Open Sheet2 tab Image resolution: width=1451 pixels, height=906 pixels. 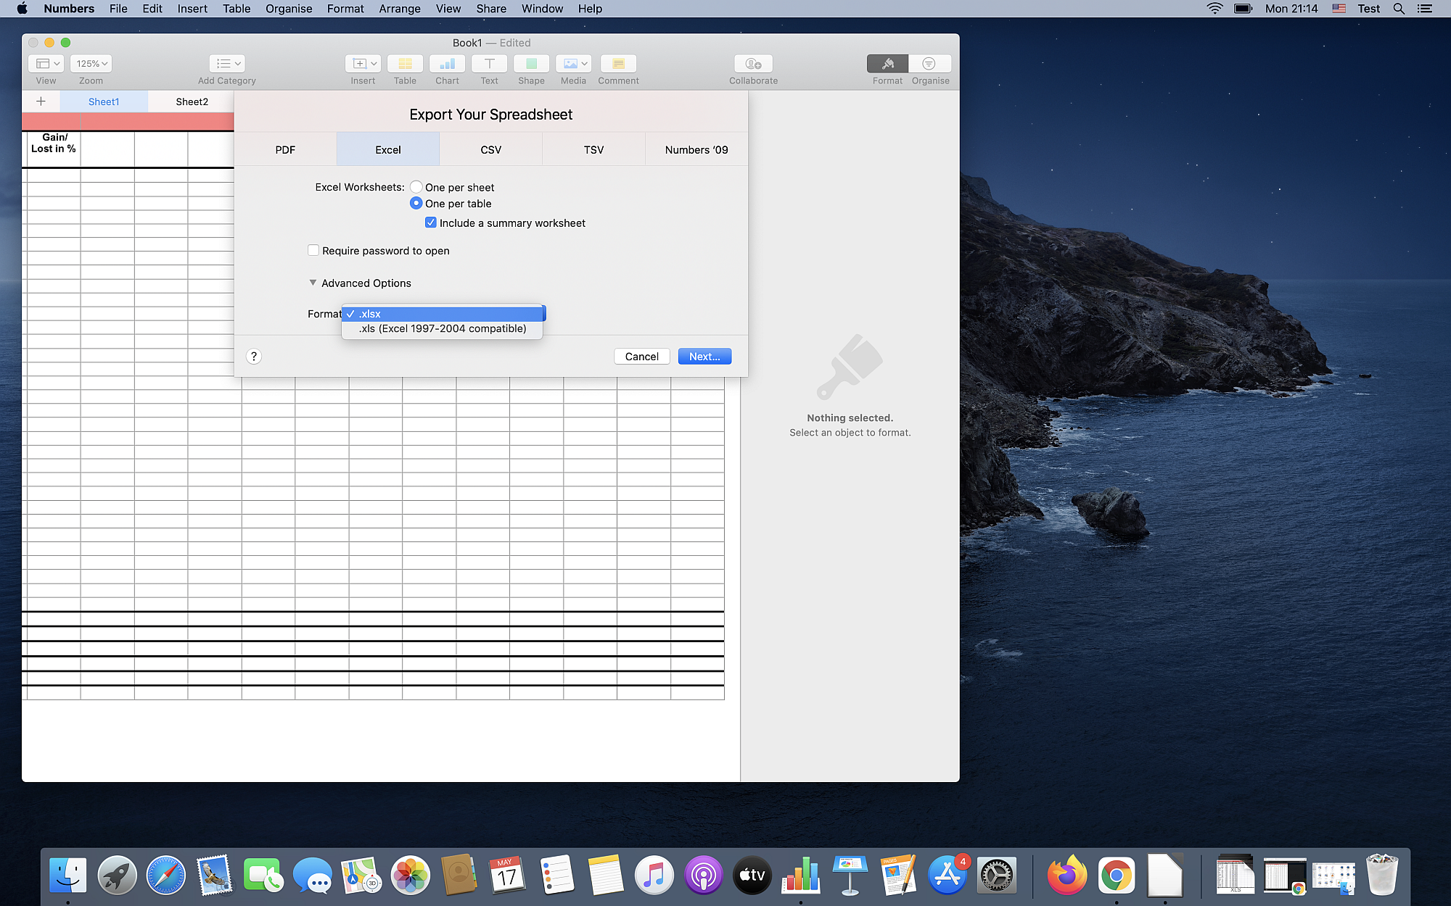click(192, 102)
